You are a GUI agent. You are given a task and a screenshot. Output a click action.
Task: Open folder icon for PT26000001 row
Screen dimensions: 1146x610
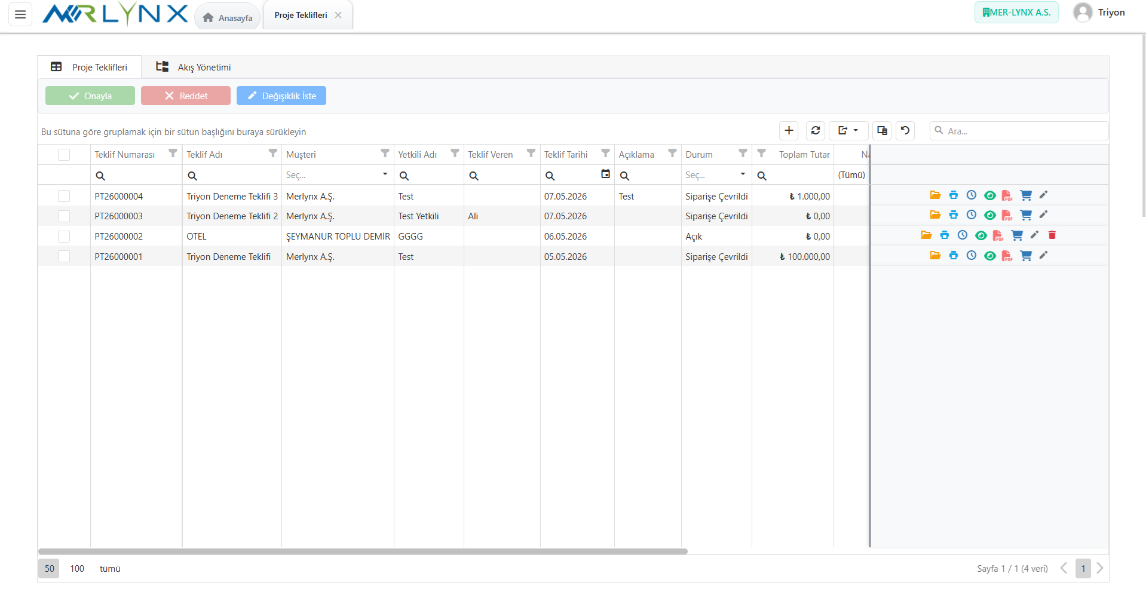point(935,256)
